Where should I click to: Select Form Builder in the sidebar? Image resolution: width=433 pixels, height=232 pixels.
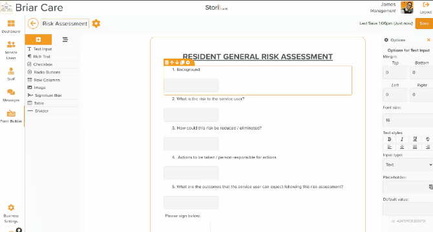[11, 116]
